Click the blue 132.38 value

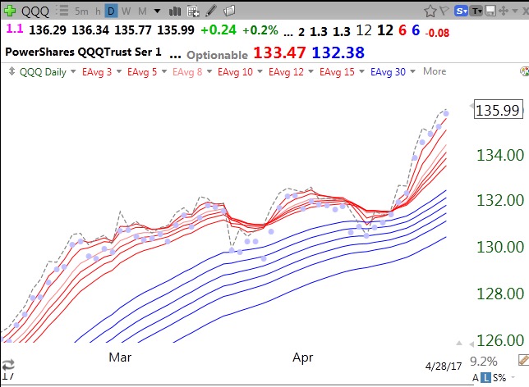coord(338,52)
